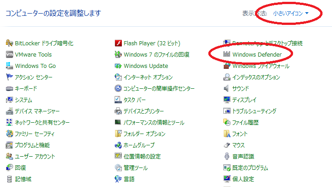Click the Windows Update icon
Viewport: 332px width, 187px height.
(x=118, y=66)
